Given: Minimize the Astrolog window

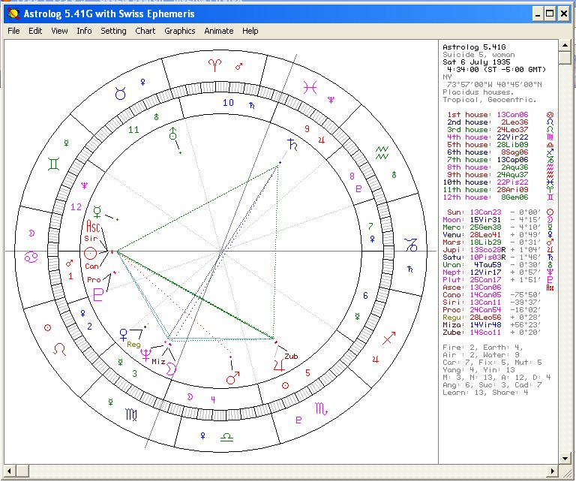Looking at the screenshot, I should [538, 14].
